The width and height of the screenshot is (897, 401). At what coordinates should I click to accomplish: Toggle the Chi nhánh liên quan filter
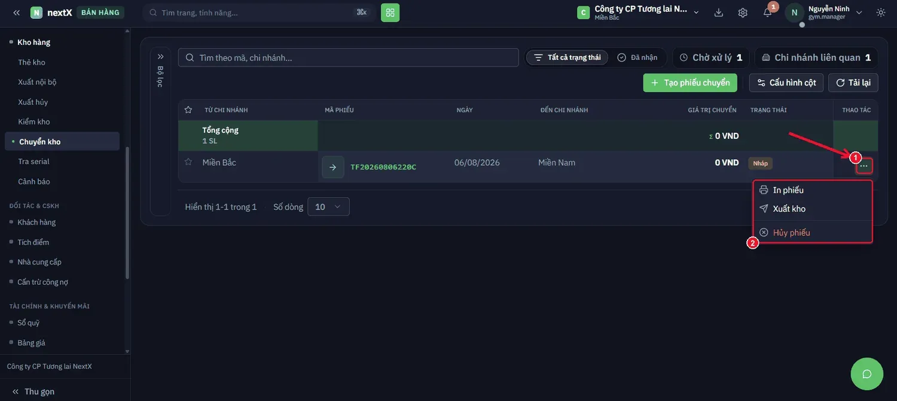(x=816, y=57)
